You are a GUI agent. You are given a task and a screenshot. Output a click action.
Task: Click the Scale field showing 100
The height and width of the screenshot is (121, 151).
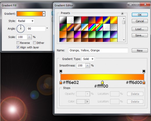click(x=22, y=37)
